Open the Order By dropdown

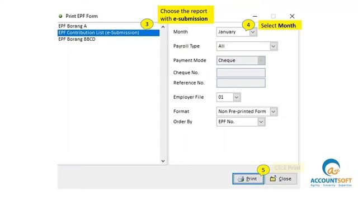click(x=261, y=122)
